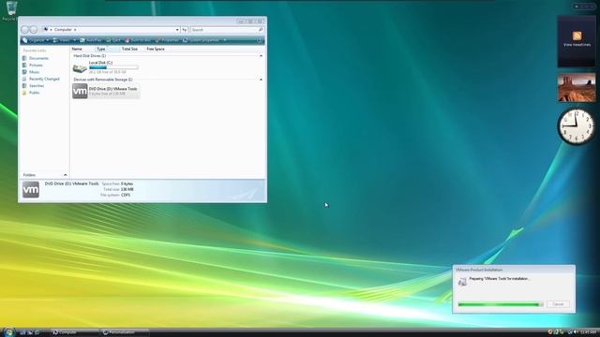
Task: Click the help icon on Explorer toolbar
Action: point(260,40)
